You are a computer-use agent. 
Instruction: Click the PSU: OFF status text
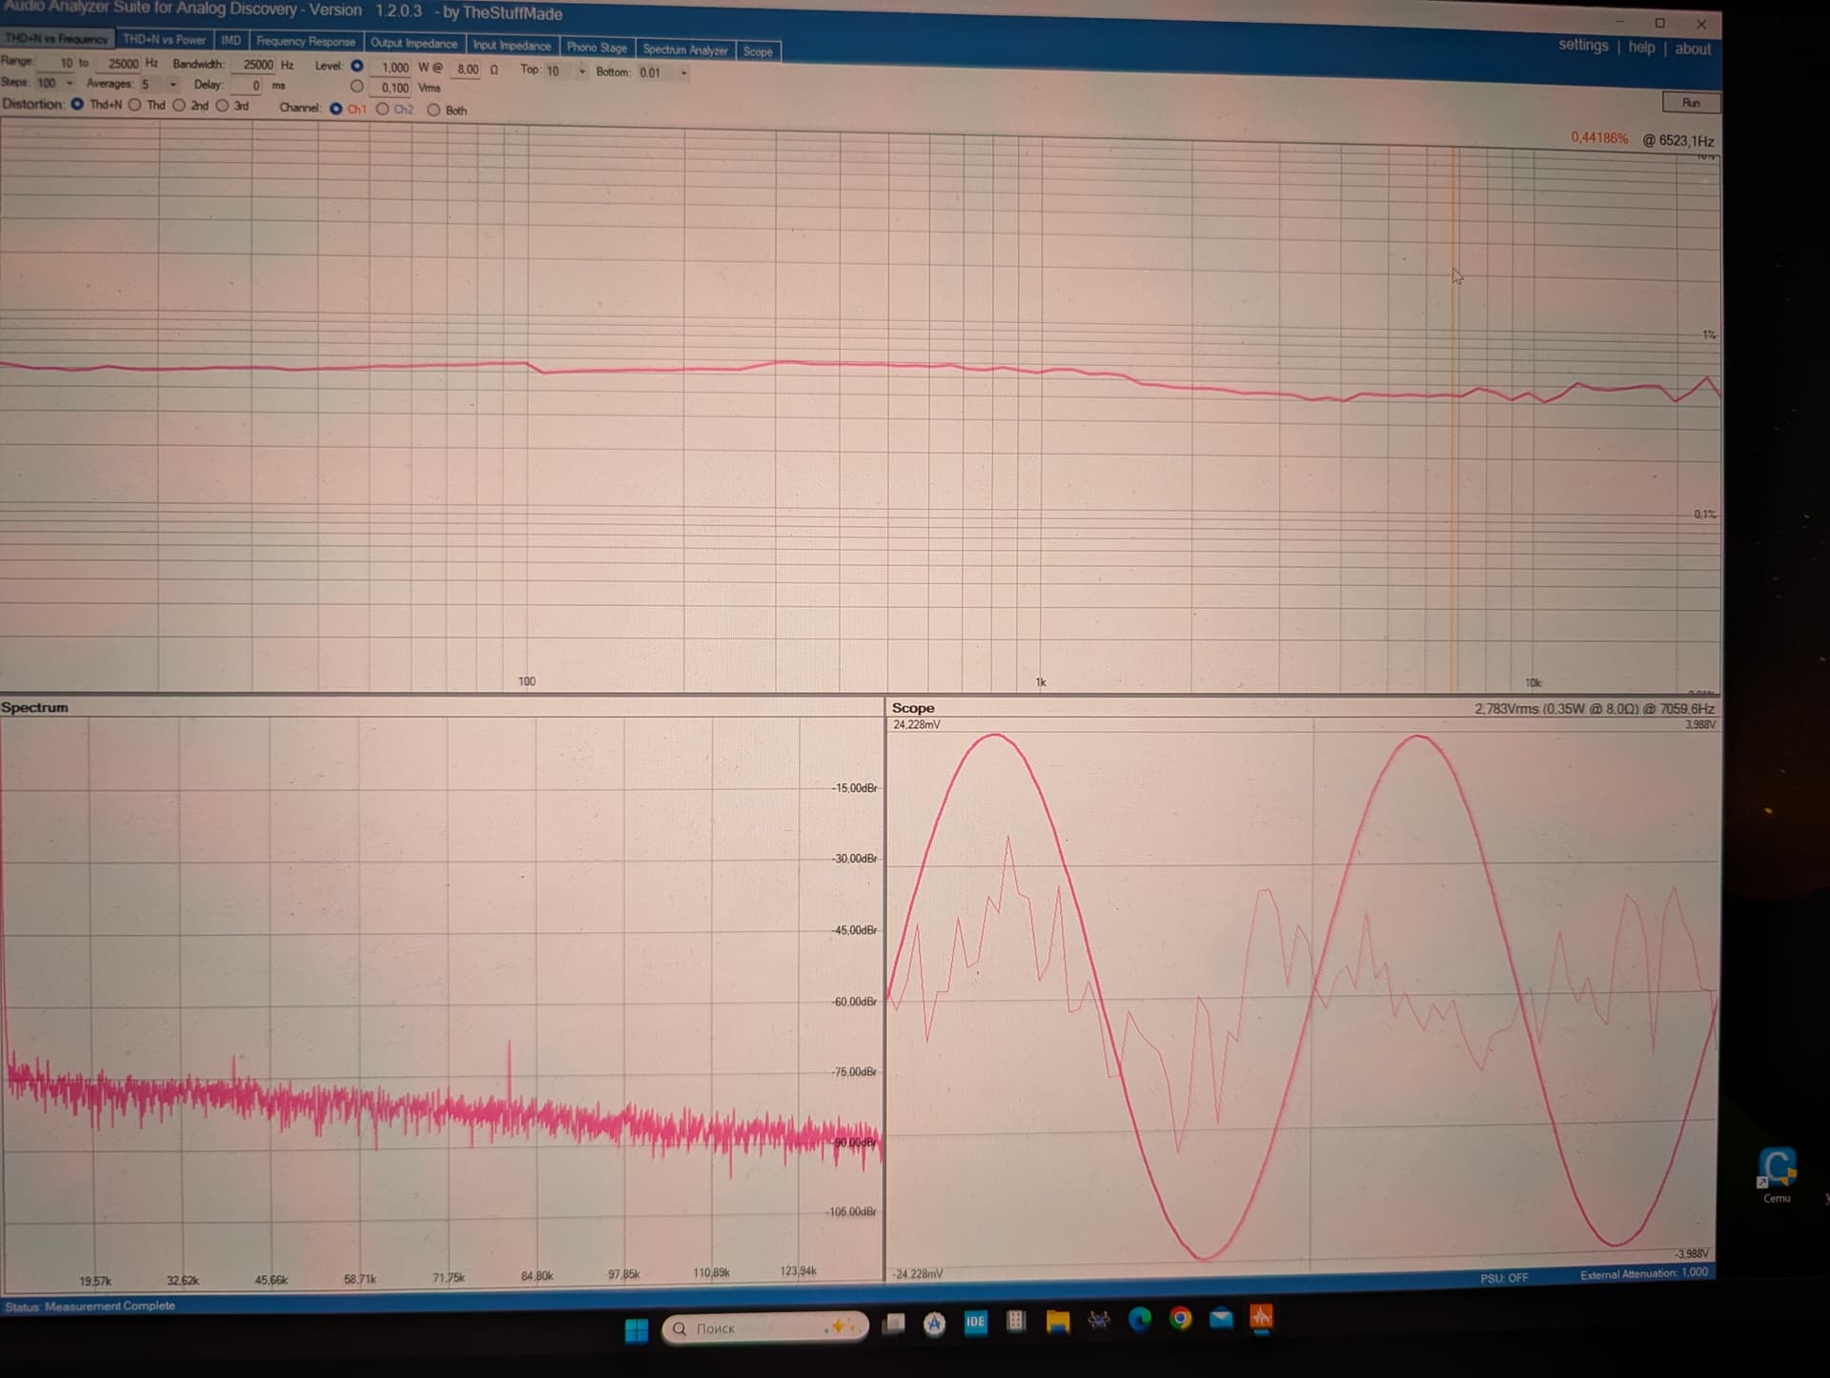(1504, 1278)
